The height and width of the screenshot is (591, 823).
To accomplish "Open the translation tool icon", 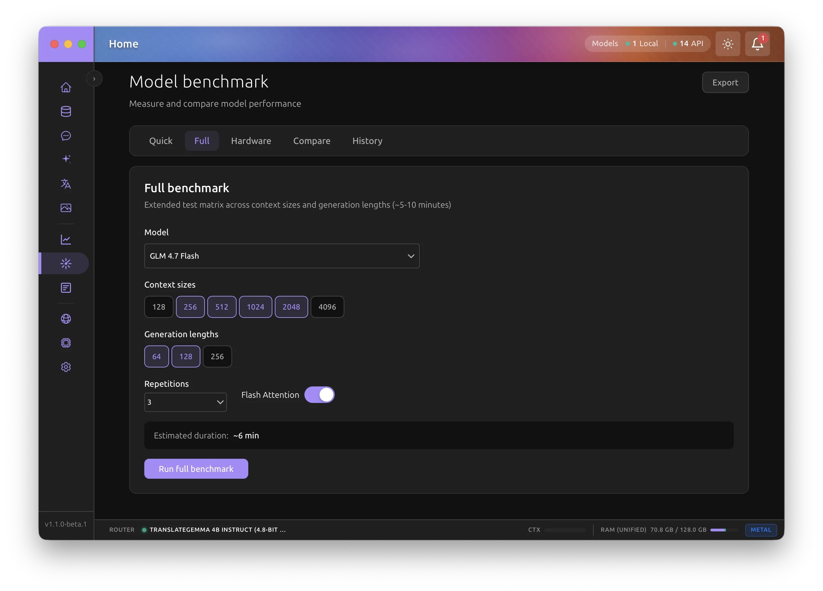I will tap(66, 184).
